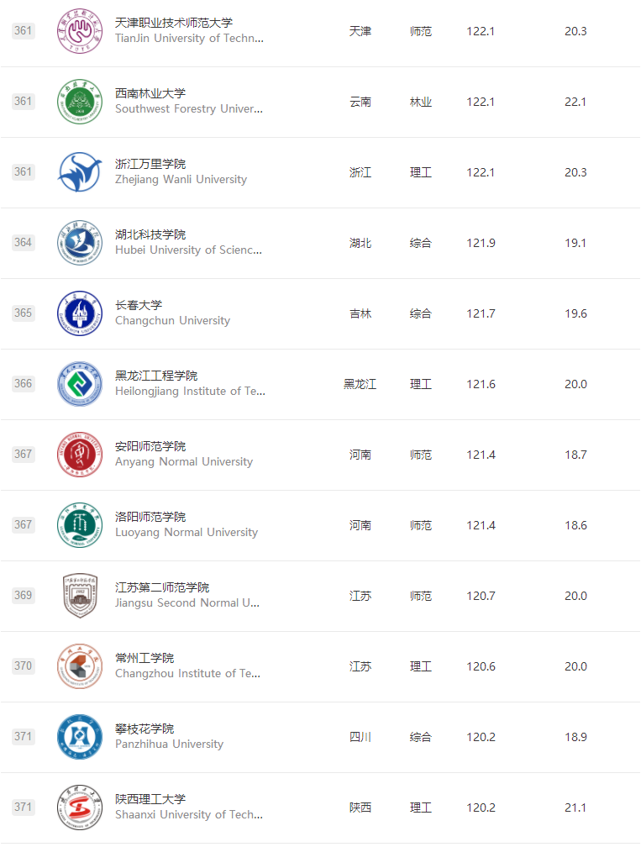Click the Changchun University emblem
Image resolution: width=641 pixels, height=847 pixels.
pos(79,313)
